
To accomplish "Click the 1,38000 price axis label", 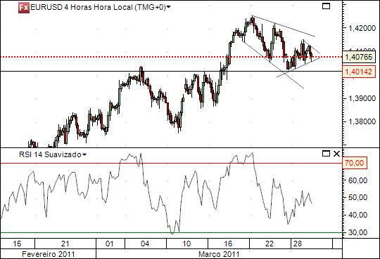I will (362, 121).
